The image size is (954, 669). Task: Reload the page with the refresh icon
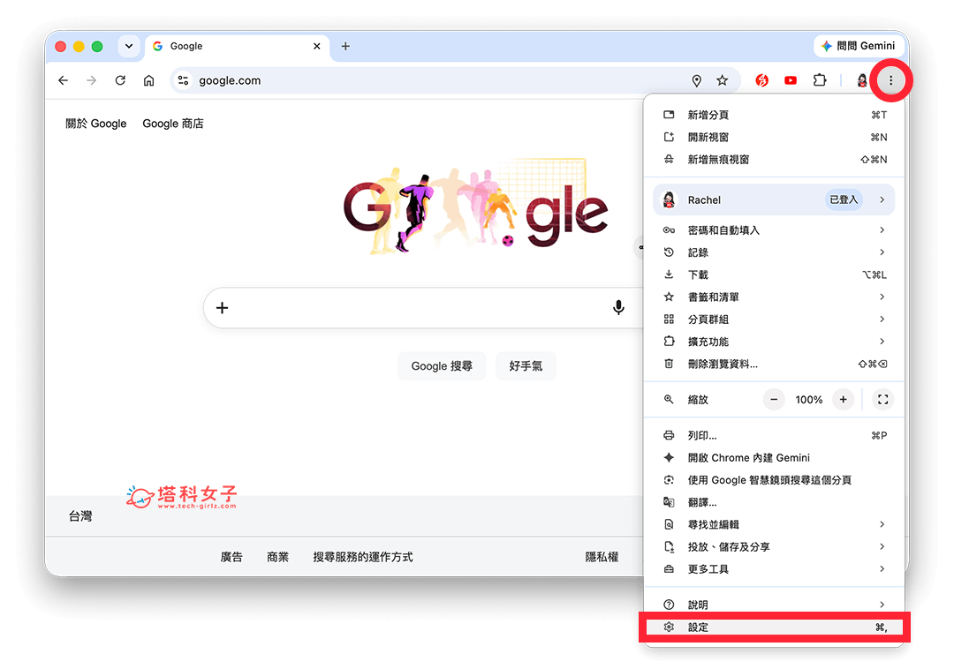coord(120,80)
